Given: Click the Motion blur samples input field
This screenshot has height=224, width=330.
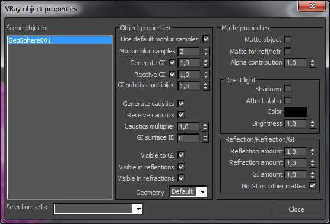Looking at the screenshot, I should coord(189,52).
